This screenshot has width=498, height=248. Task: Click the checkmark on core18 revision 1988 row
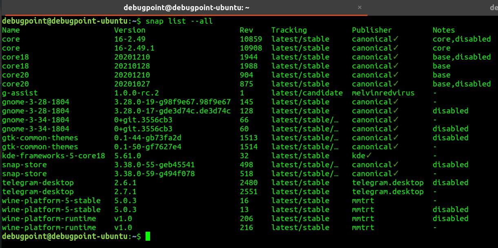pyautogui.click(x=395, y=66)
